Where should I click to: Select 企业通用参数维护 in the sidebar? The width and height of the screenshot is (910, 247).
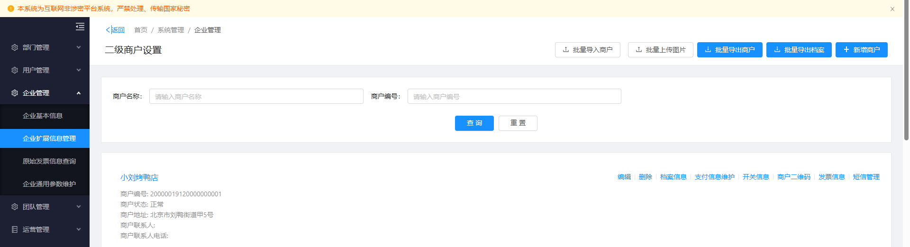coord(49,184)
